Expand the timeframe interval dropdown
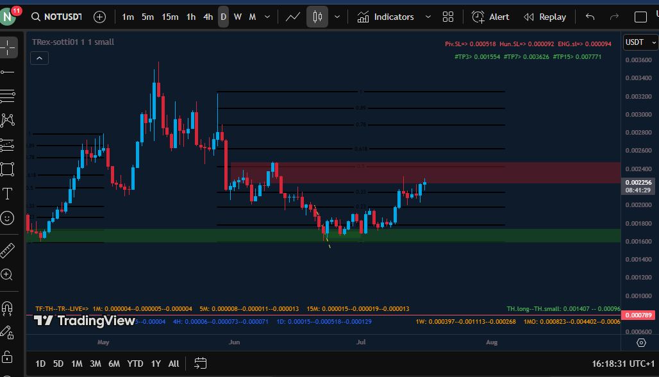This screenshot has height=377, width=659. pos(267,17)
